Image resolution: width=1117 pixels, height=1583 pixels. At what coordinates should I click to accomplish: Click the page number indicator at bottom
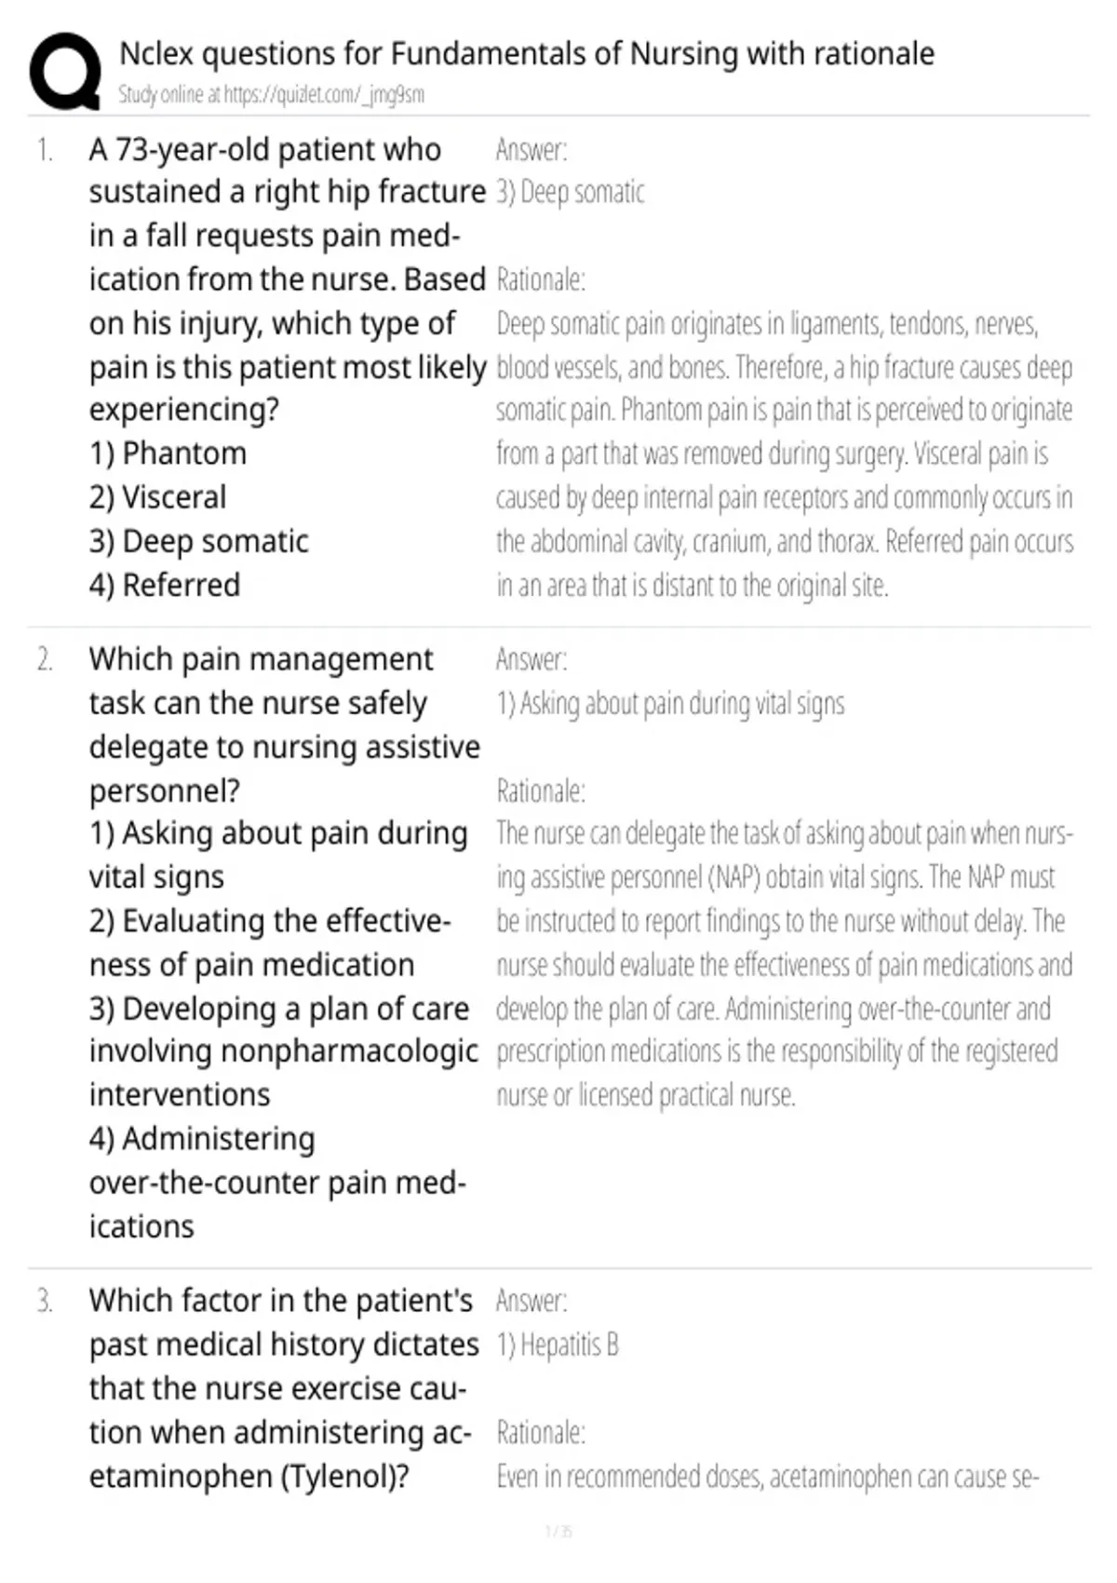tap(558, 1531)
